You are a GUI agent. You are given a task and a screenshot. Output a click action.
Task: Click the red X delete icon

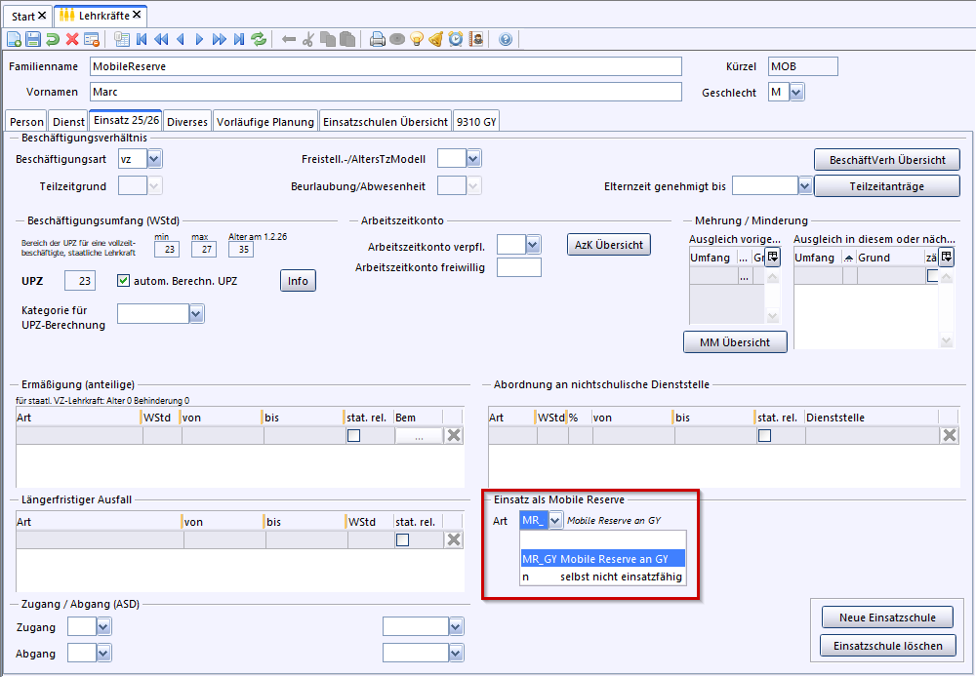pyautogui.click(x=72, y=39)
